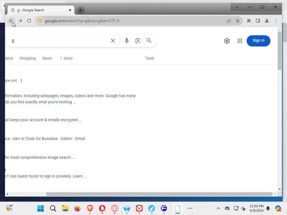This screenshot has height=215, width=287.
Task: Launch Firefox from the taskbar
Action: [x=77, y=208]
